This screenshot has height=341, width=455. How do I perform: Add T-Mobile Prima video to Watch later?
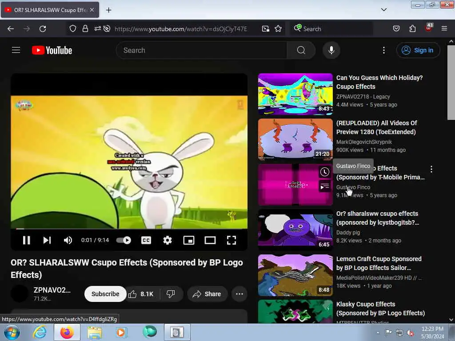[325, 172]
